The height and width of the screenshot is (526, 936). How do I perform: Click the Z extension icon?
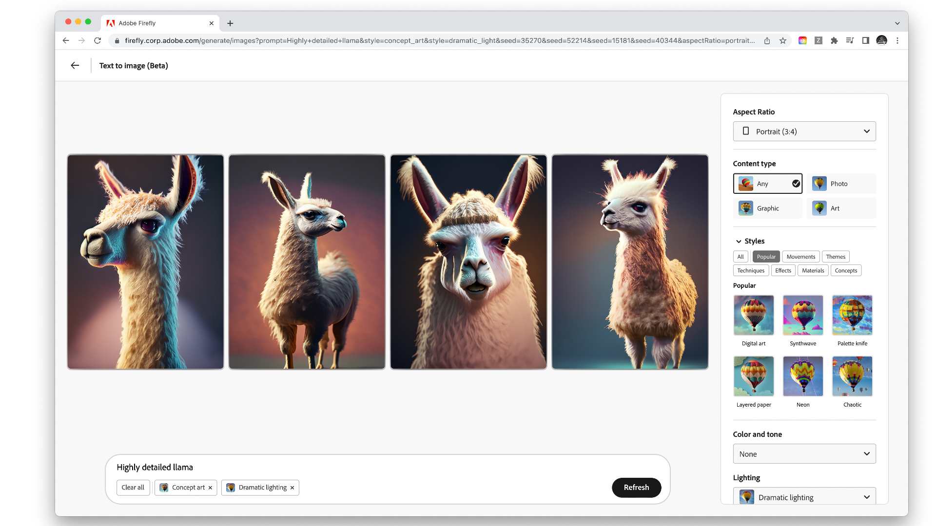coord(819,40)
